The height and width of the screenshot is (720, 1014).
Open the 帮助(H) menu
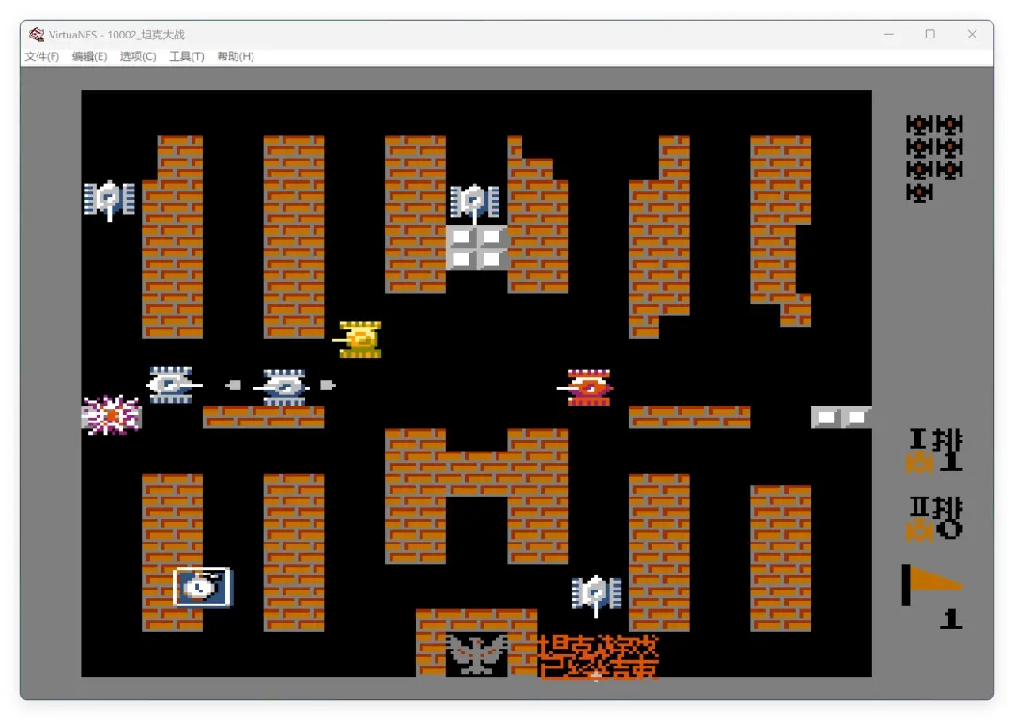(x=236, y=56)
